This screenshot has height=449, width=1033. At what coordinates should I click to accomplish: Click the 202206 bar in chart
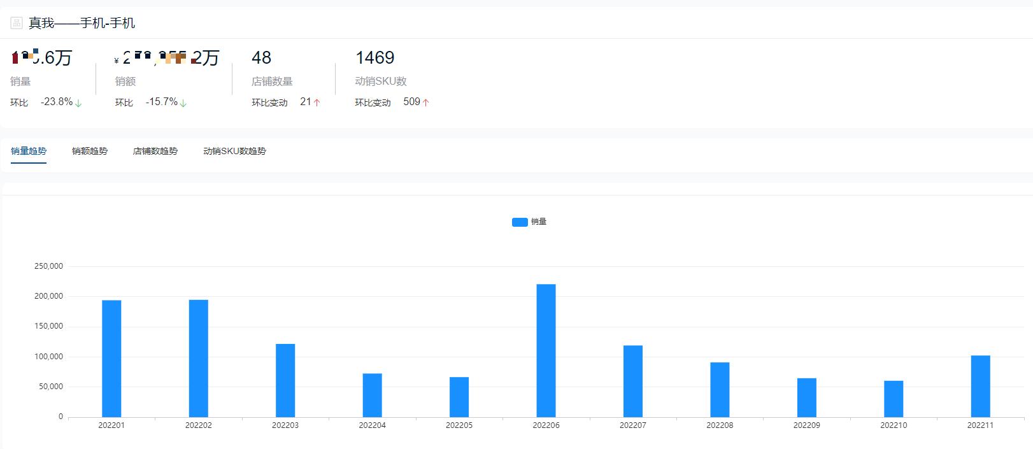point(546,350)
